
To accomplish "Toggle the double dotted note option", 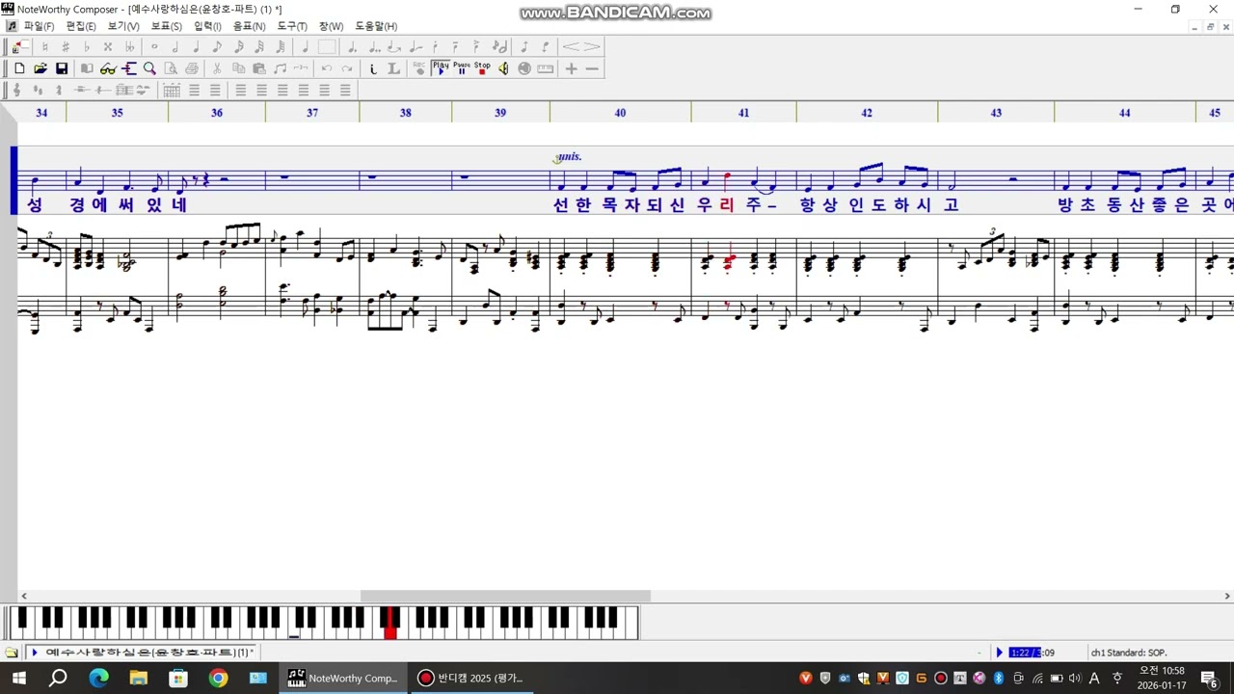I will point(373,46).
